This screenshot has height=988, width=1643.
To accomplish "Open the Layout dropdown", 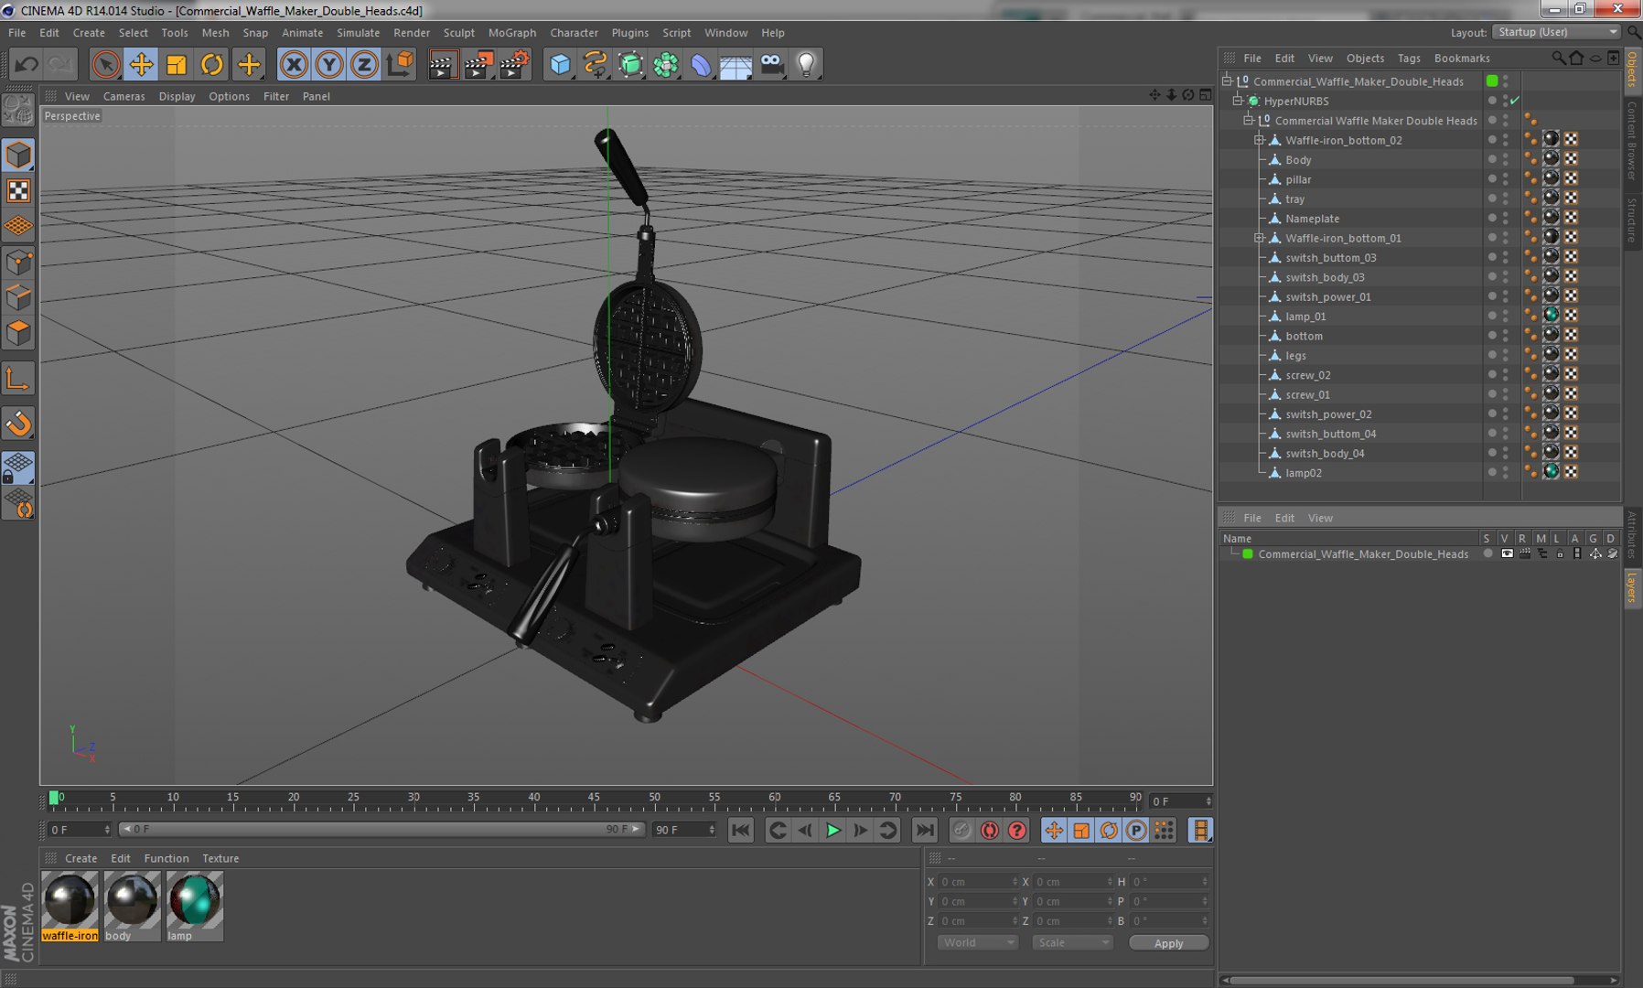I will [1556, 32].
